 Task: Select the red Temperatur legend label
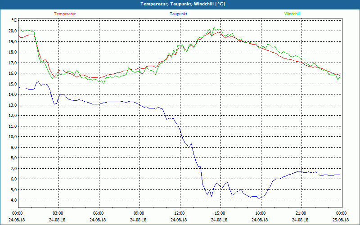pos(65,14)
